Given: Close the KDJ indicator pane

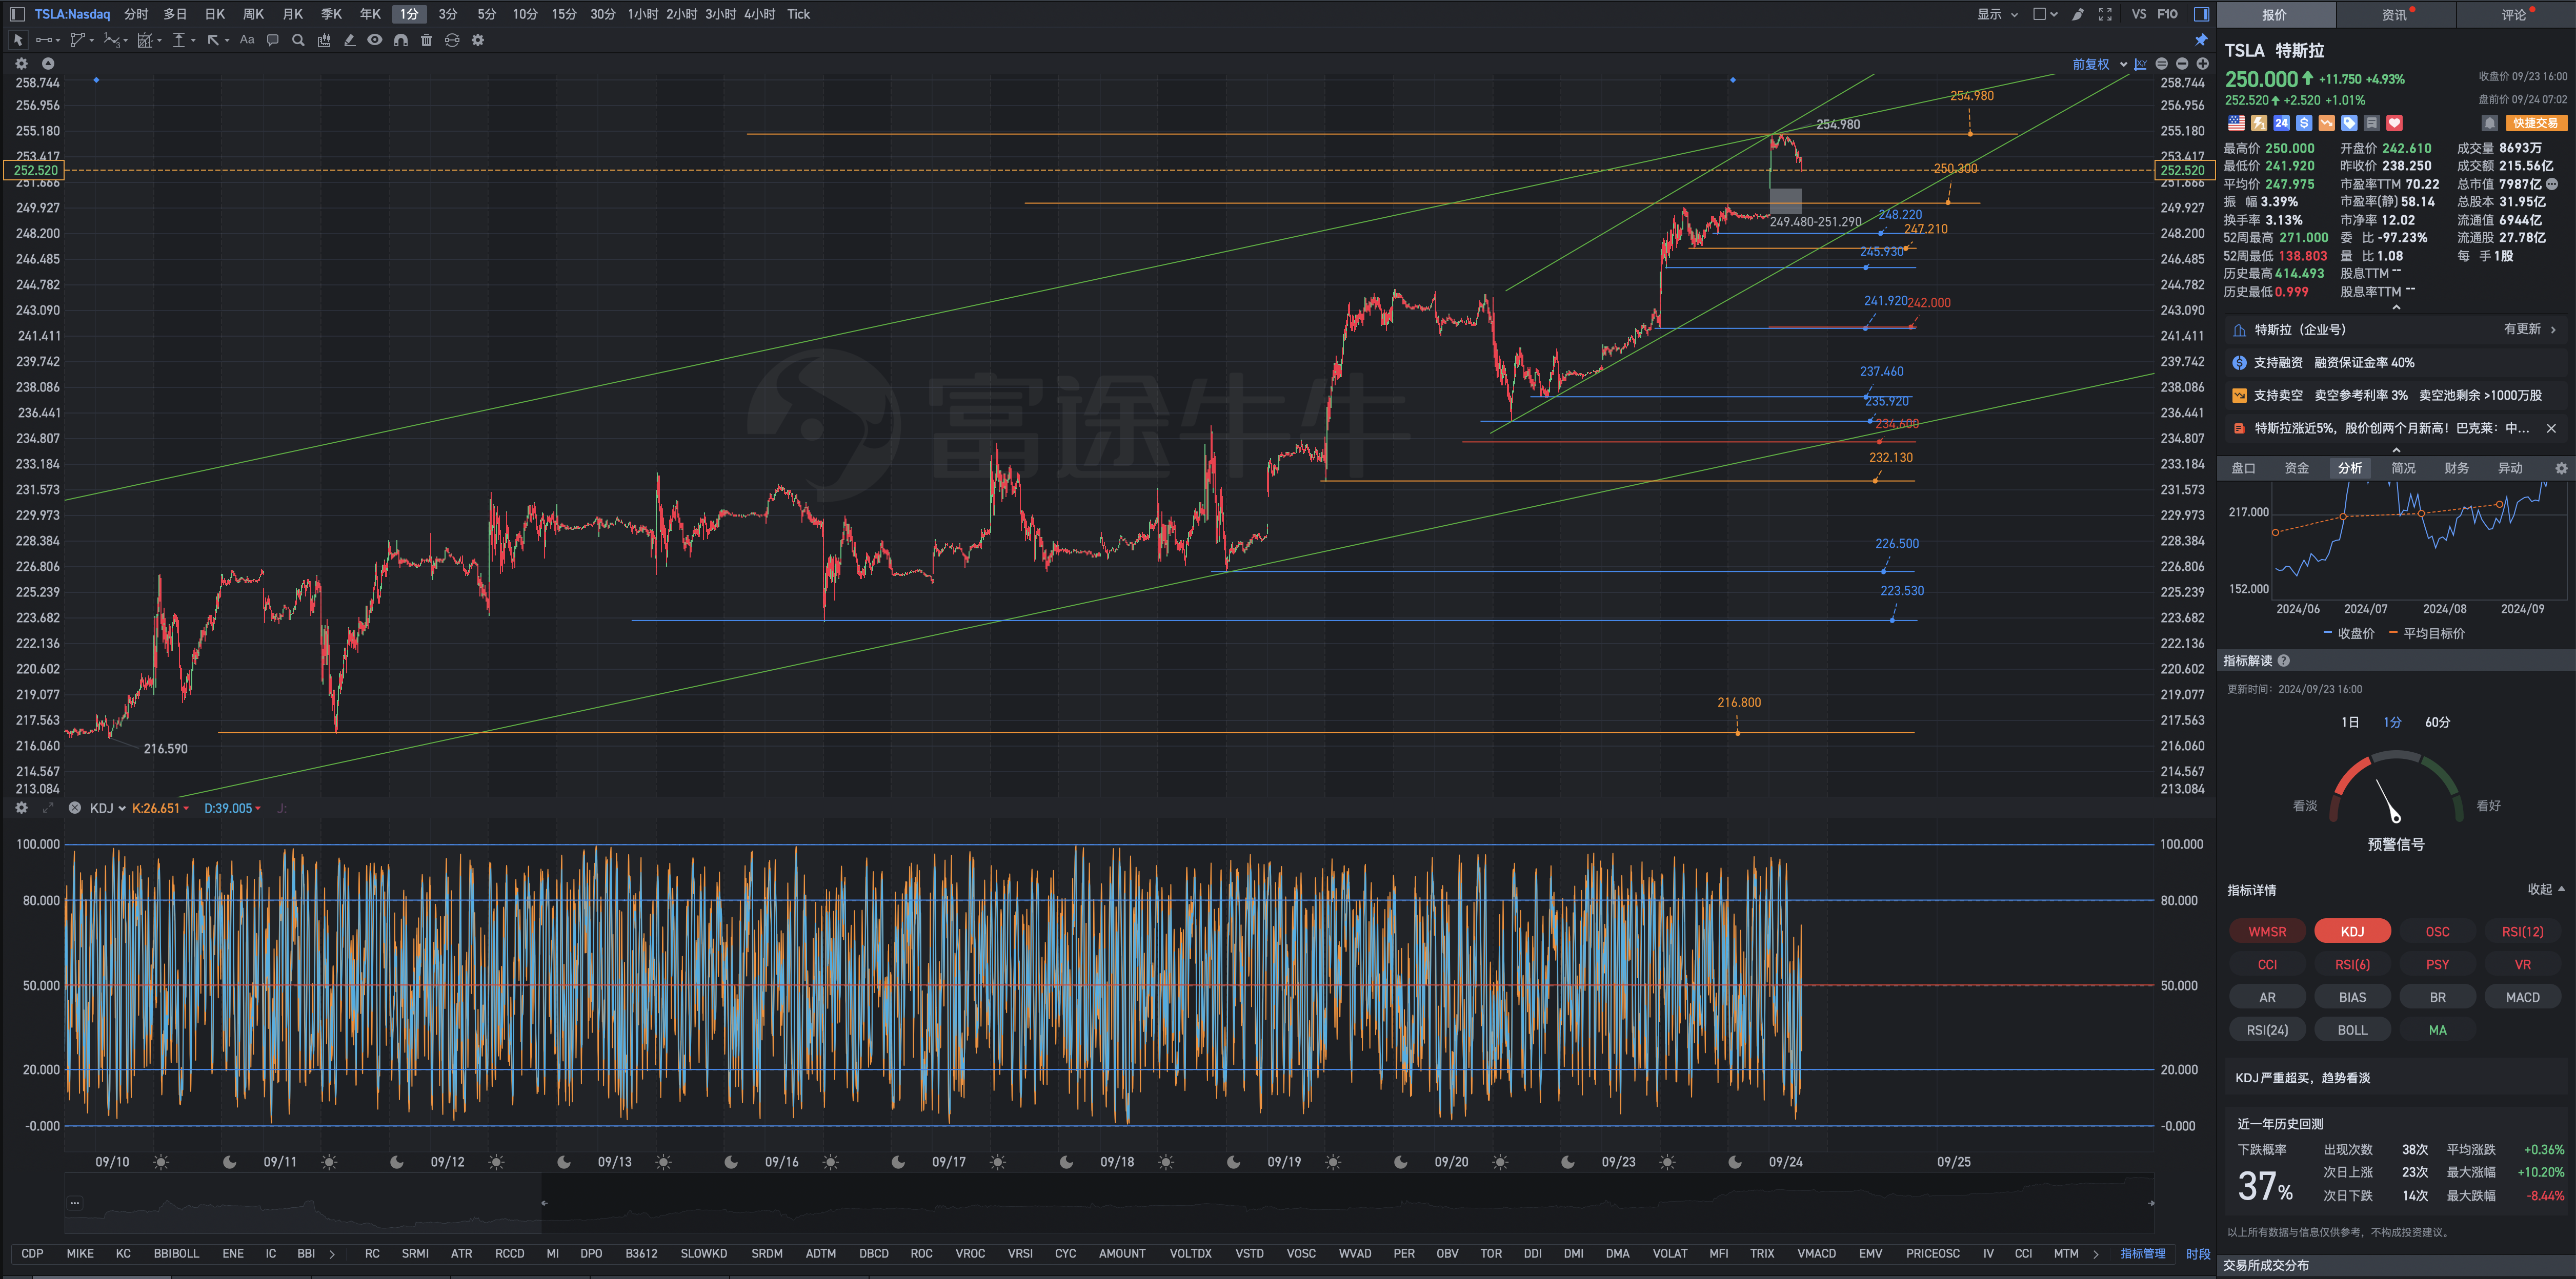Looking at the screenshot, I should point(74,808).
